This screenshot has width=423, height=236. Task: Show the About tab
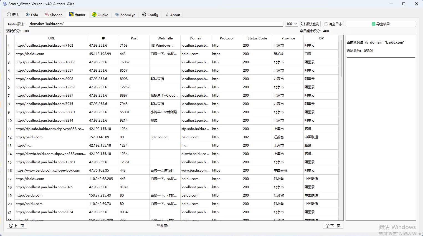point(173,15)
